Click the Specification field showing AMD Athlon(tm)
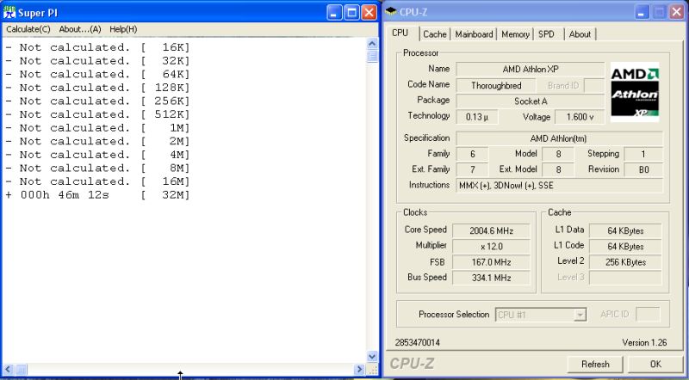The width and height of the screenshot is (689, 380). tap(559, 138)
